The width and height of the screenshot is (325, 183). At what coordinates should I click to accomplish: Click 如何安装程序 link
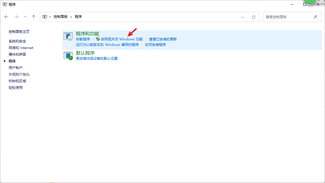click(x=155, y=45)
